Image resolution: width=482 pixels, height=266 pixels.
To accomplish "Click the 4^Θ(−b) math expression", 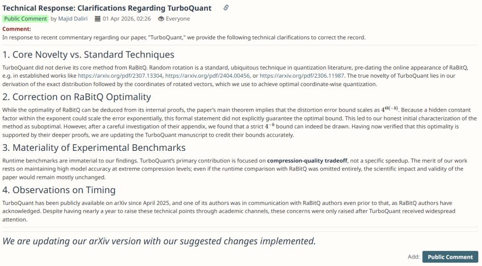I will coord(388,109).
